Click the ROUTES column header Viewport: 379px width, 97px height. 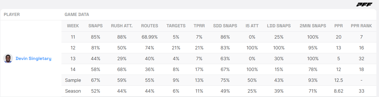(x=150, y=26)
